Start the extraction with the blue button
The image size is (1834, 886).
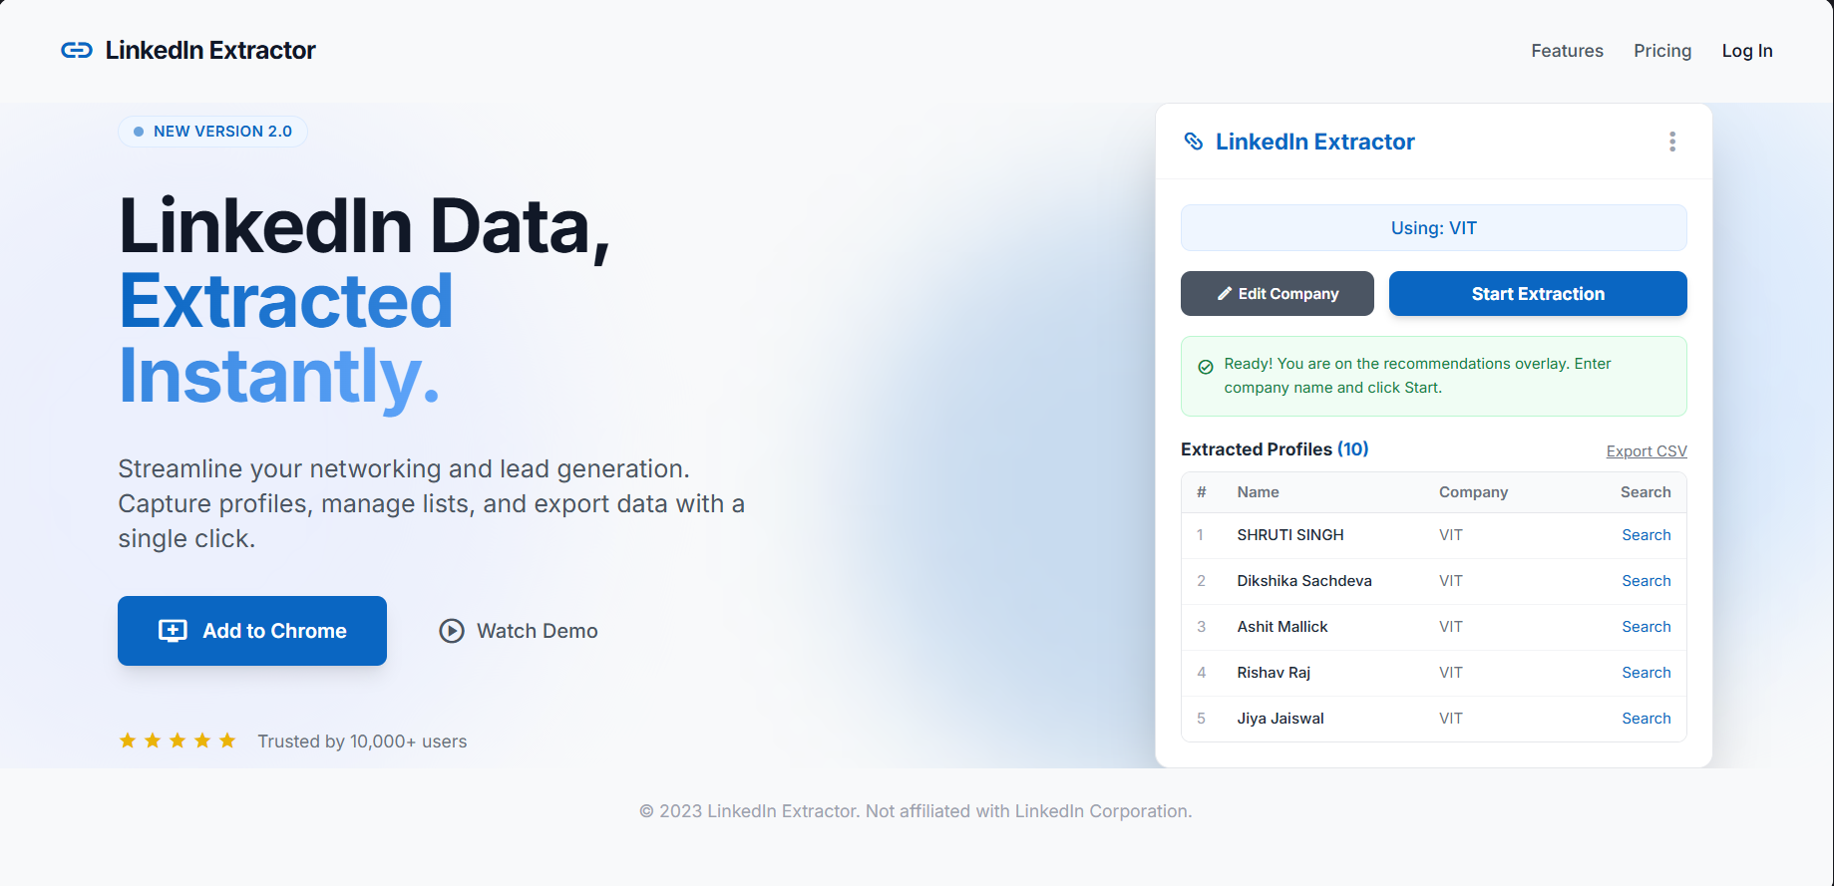(1538, 294)
